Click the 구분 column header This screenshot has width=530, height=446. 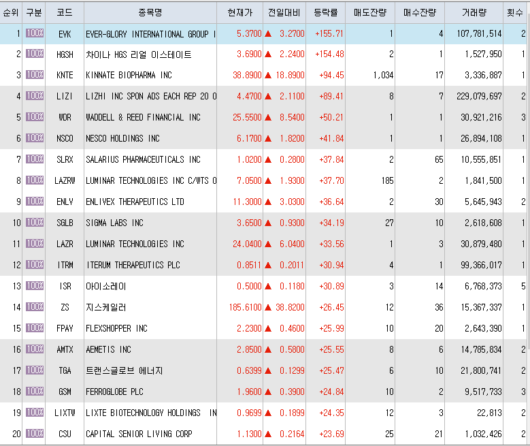coord(34,13)
